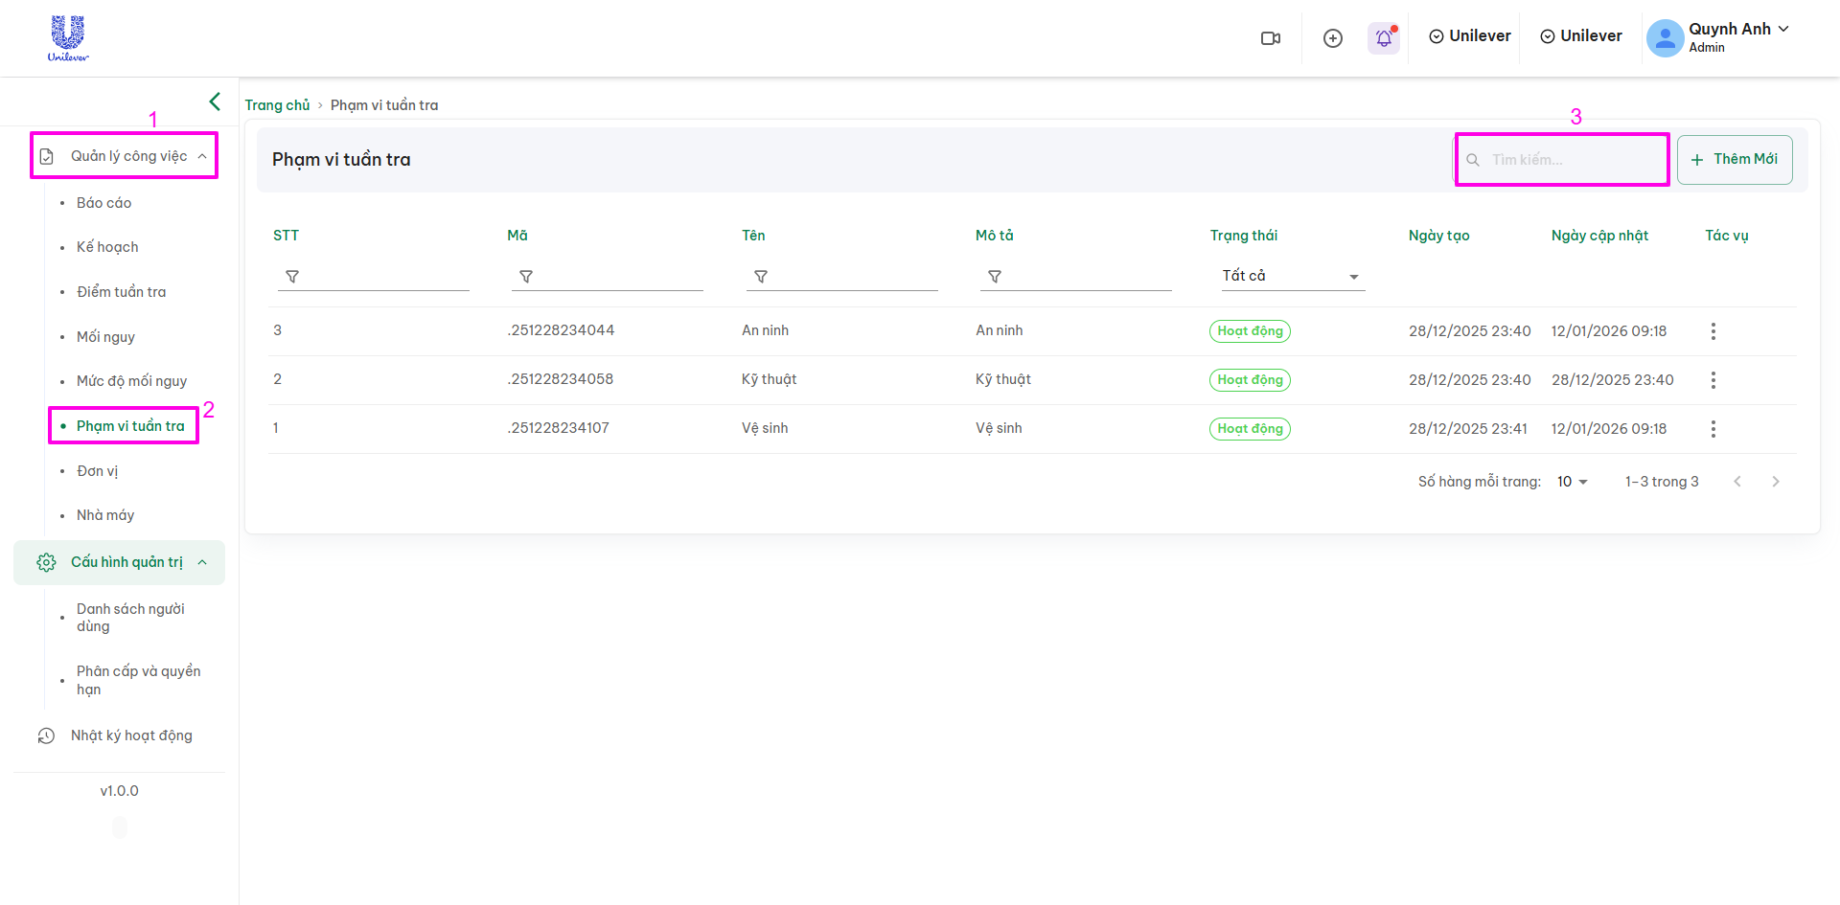The width and height of the screenshot is (1840, 905).
Task: Open actions menu for Vệ sinh row
Action: (x=1713, y=429)
